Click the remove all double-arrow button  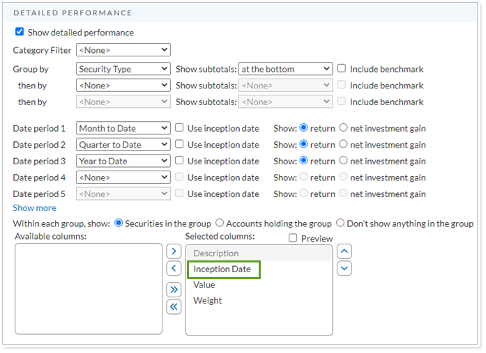tap(174, 306)
